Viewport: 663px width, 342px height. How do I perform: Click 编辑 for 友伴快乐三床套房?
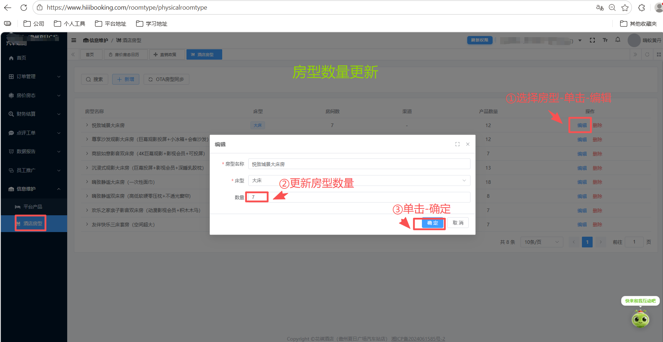pos(582,225)
